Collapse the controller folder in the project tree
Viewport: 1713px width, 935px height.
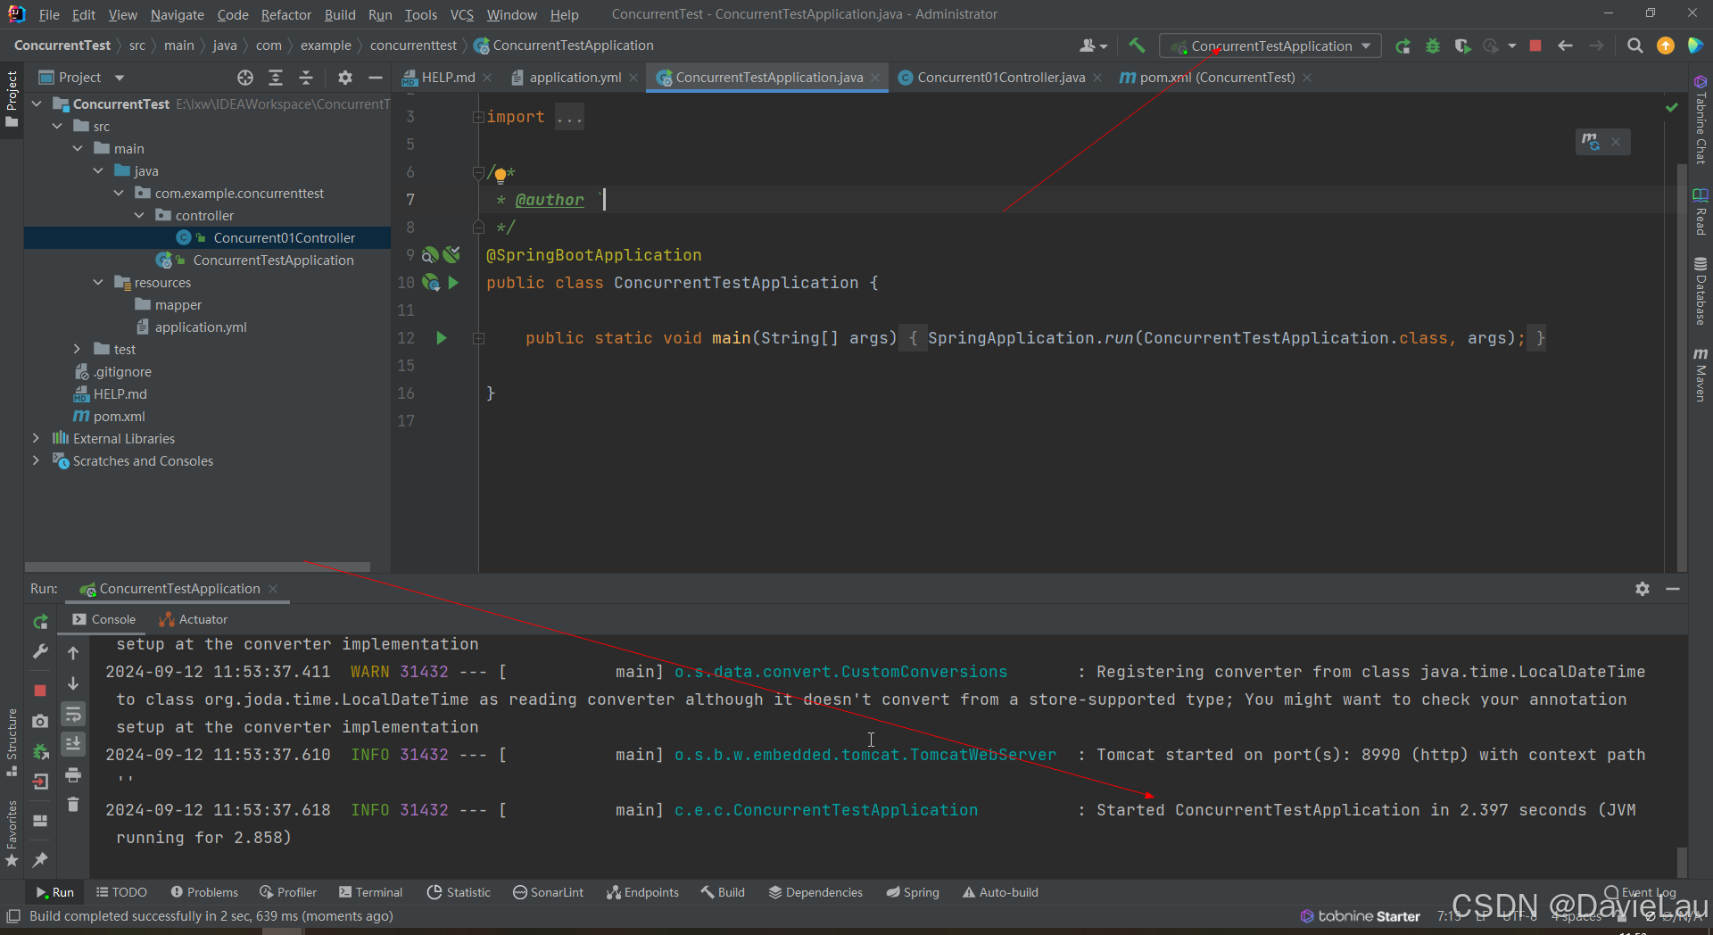[x=139, y=215]
